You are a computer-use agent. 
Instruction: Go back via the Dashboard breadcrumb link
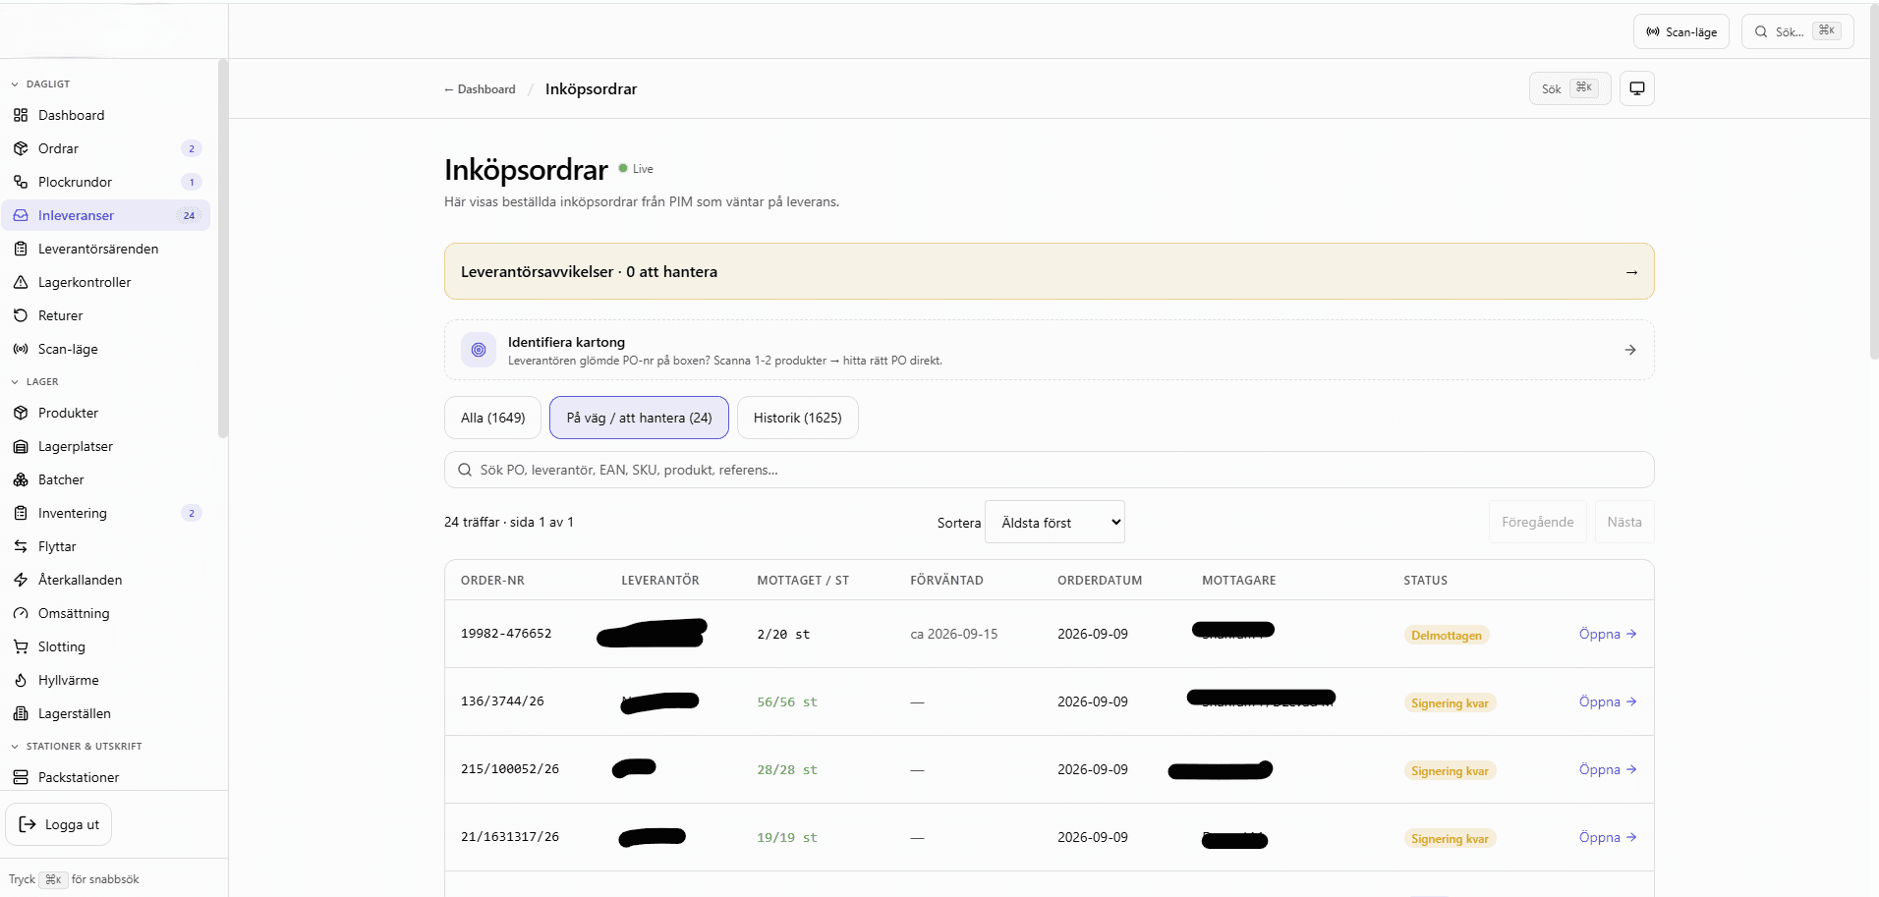(x=480, y=89)
